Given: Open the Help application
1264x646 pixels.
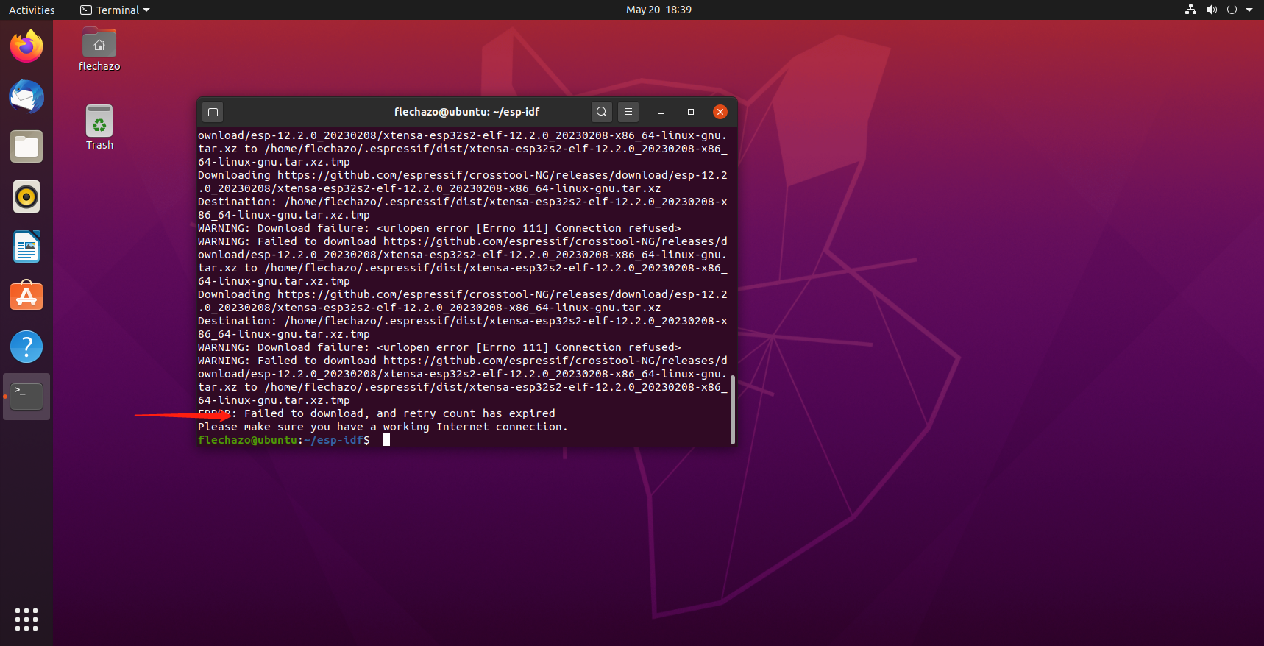Looking at the screenshot, I should pyautogui.click(x=26, y=347).
